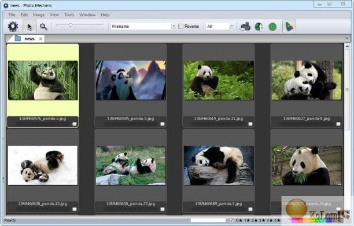
Task: Click filename 1369460614_panda-21.jpg
Action: (x=219, y=118)
